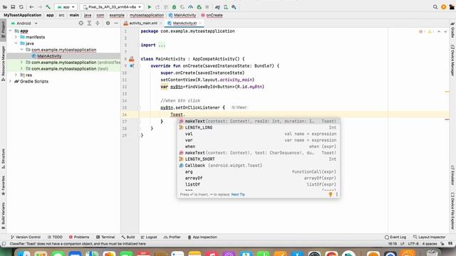Click the Stop run square icon
The width and height of the screenshot is (456, 256).
tap(207, 7)
